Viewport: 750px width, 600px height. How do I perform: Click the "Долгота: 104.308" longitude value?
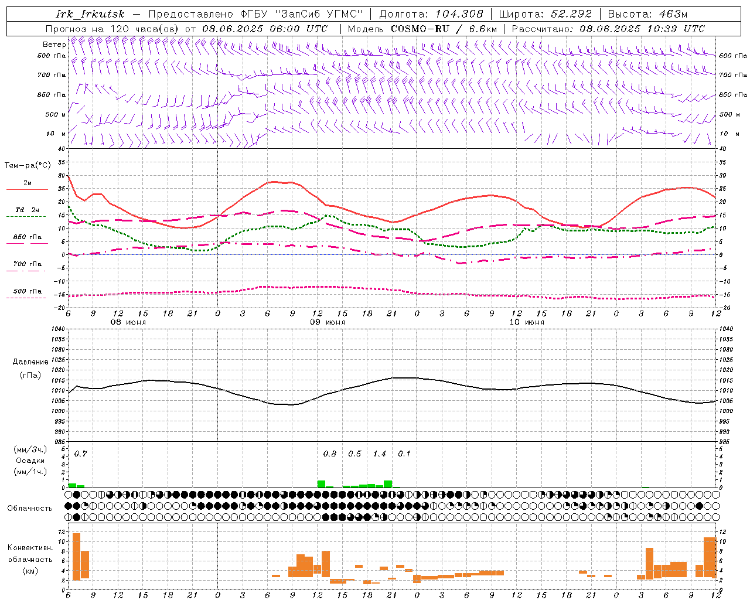(431, 14)
